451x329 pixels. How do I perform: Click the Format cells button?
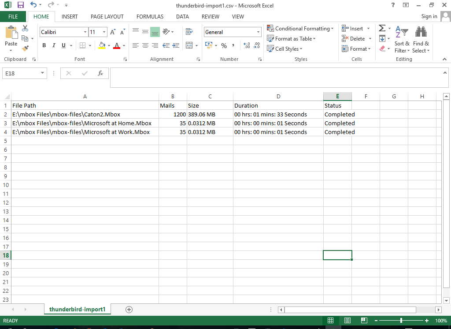click(356, 49)
